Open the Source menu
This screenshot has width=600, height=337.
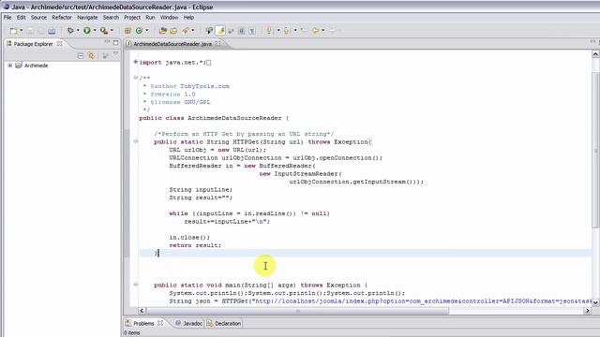(38, 18)
